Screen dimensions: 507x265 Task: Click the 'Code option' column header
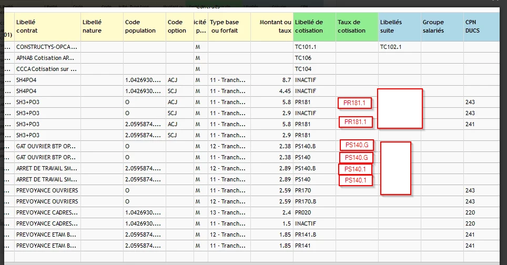[180, 26]
